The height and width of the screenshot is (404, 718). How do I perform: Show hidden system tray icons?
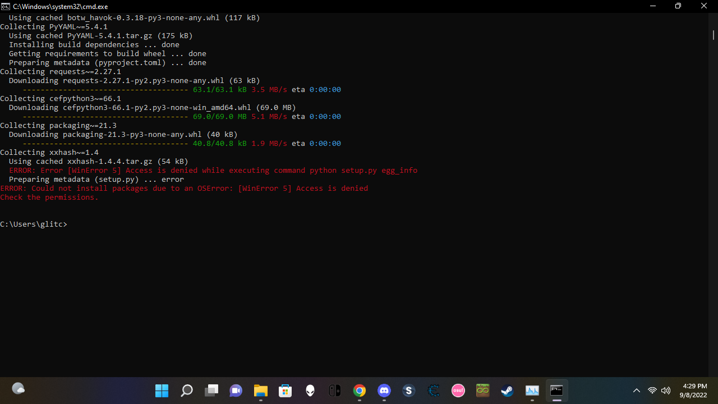[637, 391]
